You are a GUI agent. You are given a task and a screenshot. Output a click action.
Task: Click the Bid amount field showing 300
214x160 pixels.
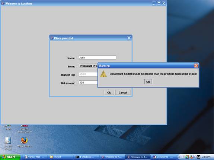tap(88, 83)
